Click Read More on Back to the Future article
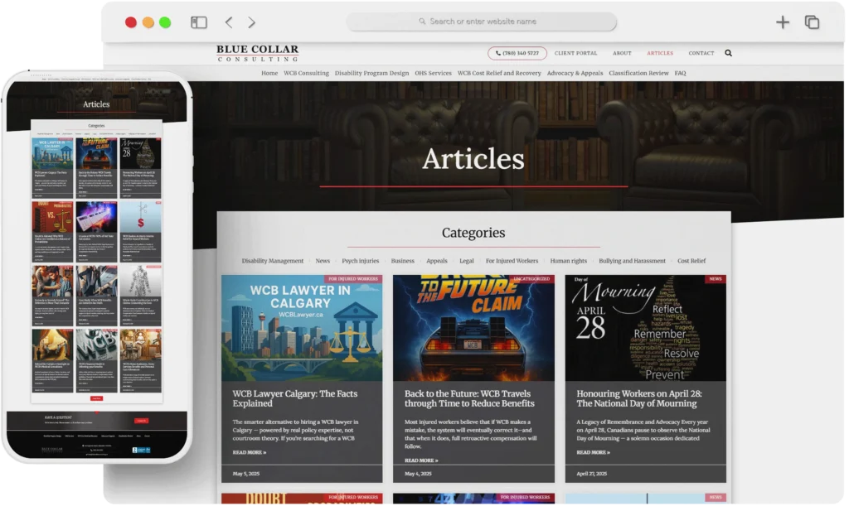The image size is (849, 511). (421, 460)
